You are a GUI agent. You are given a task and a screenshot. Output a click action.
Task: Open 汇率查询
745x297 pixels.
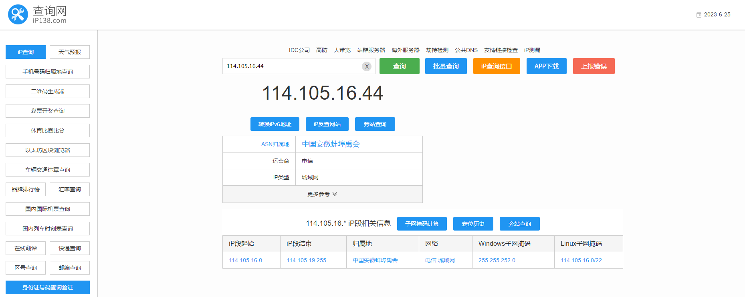[70, 189]
